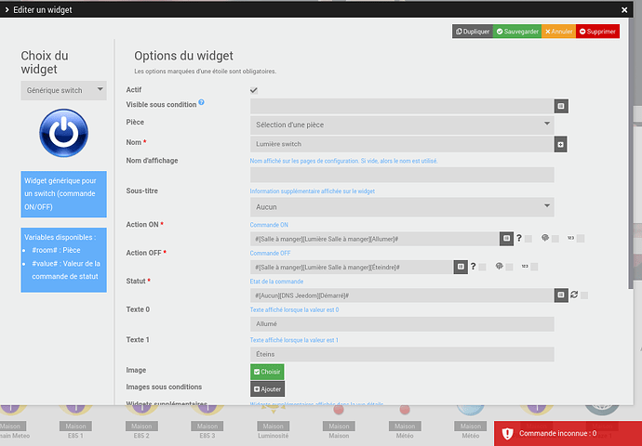
Task: Open the Sélection d'une pièce dropdown
Action: [402, 125]
